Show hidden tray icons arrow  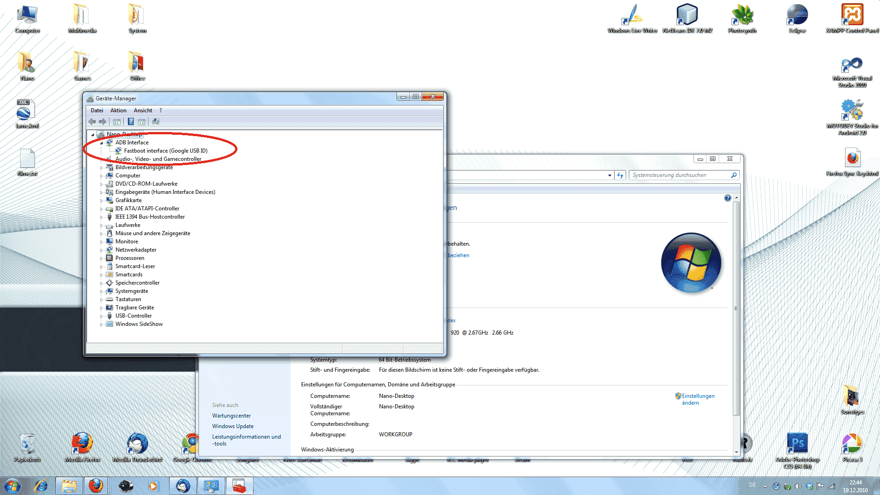click(764, 486)
